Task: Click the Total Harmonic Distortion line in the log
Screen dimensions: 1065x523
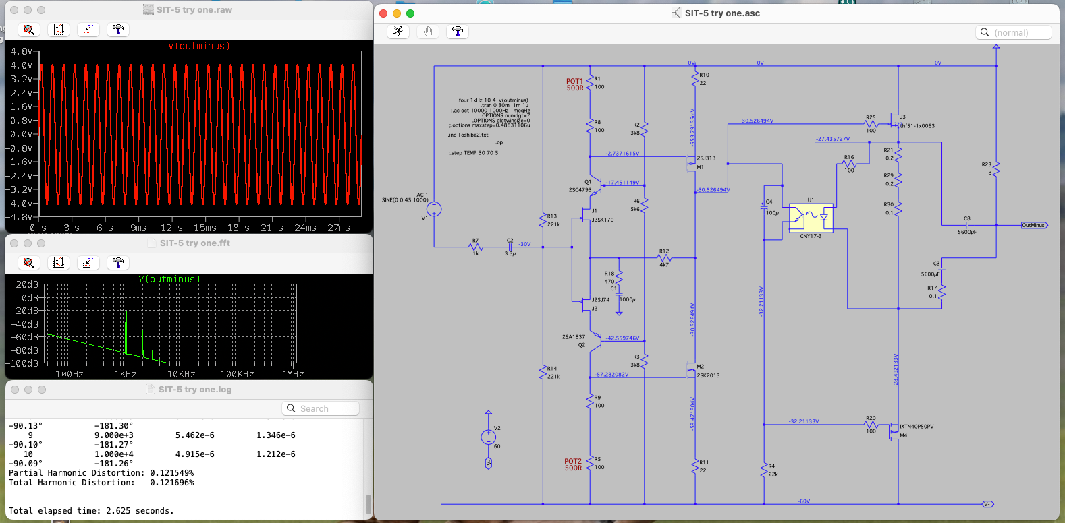Action: tap(101, 483)
